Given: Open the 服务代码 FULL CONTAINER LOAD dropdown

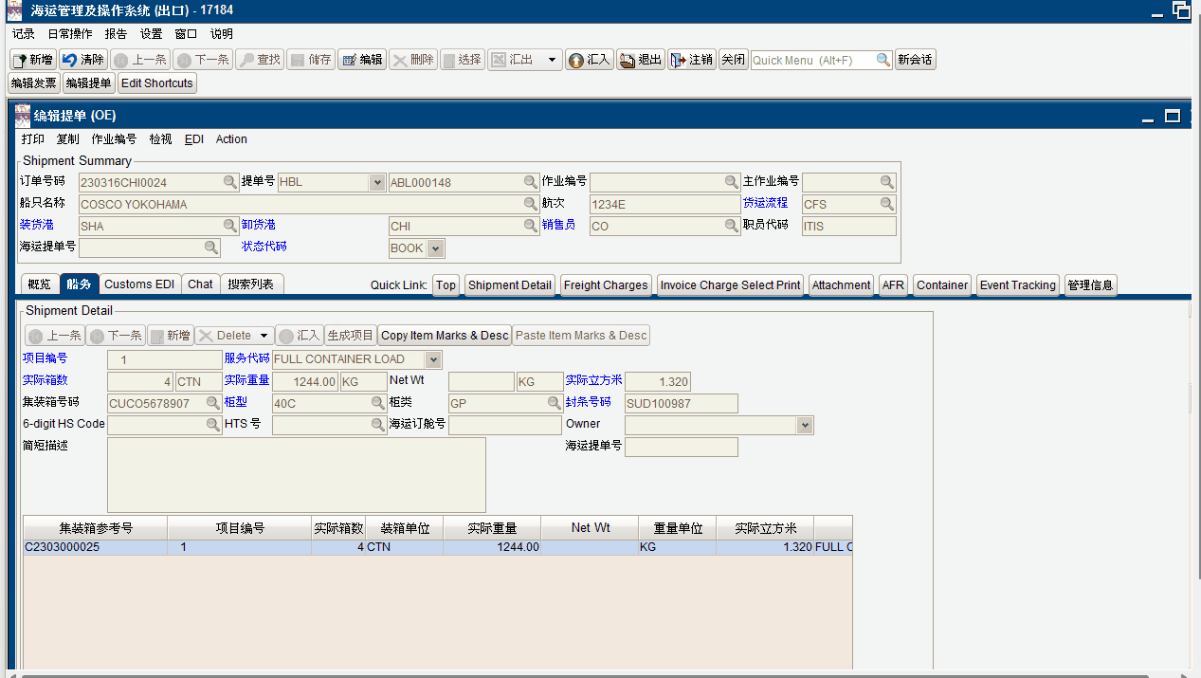Looking at the screenshot, I should click(433, 359).
